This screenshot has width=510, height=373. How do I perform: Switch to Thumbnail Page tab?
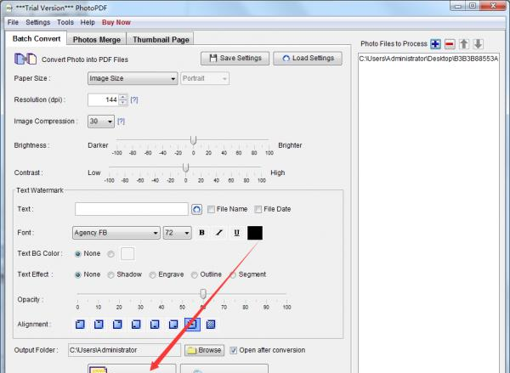tap(161, 39)
